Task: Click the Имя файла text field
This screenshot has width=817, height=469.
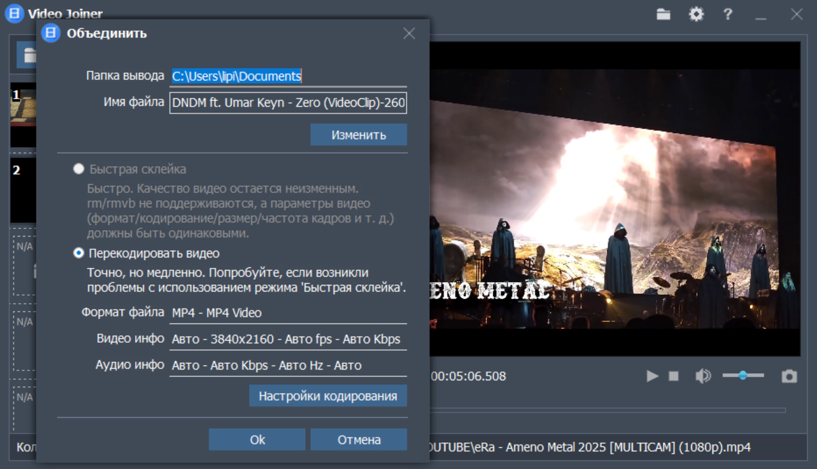Action: pyautogui.click(x=288, y=103)
